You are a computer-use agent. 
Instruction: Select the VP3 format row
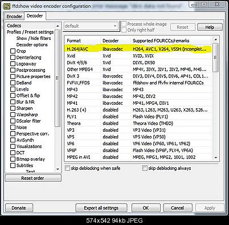coord(138,130)
